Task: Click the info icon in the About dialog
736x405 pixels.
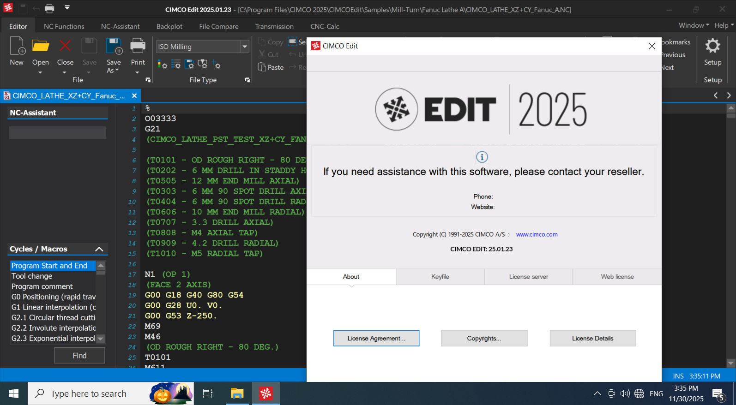Action: click(x=482, y=157)
